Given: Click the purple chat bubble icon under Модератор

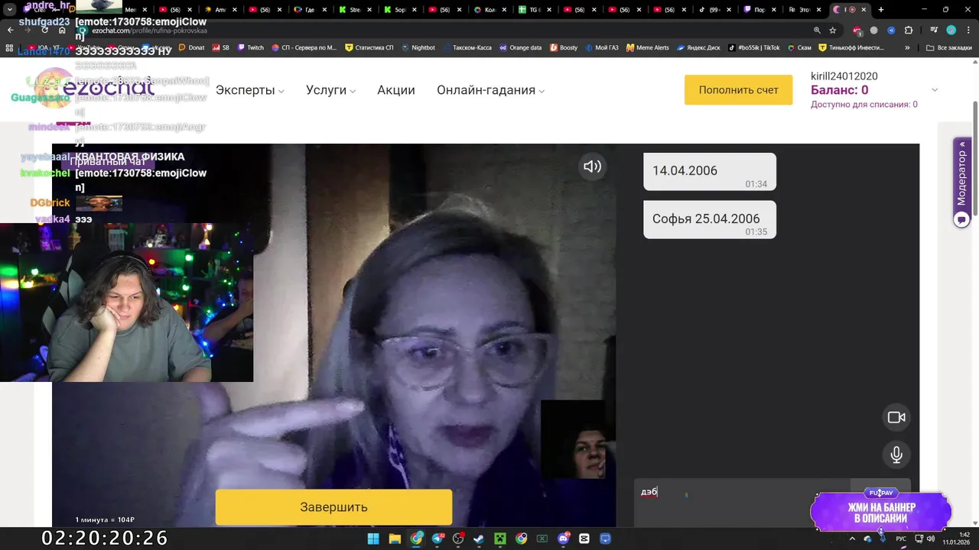Looking at the screenshot, I should (962, 220).
